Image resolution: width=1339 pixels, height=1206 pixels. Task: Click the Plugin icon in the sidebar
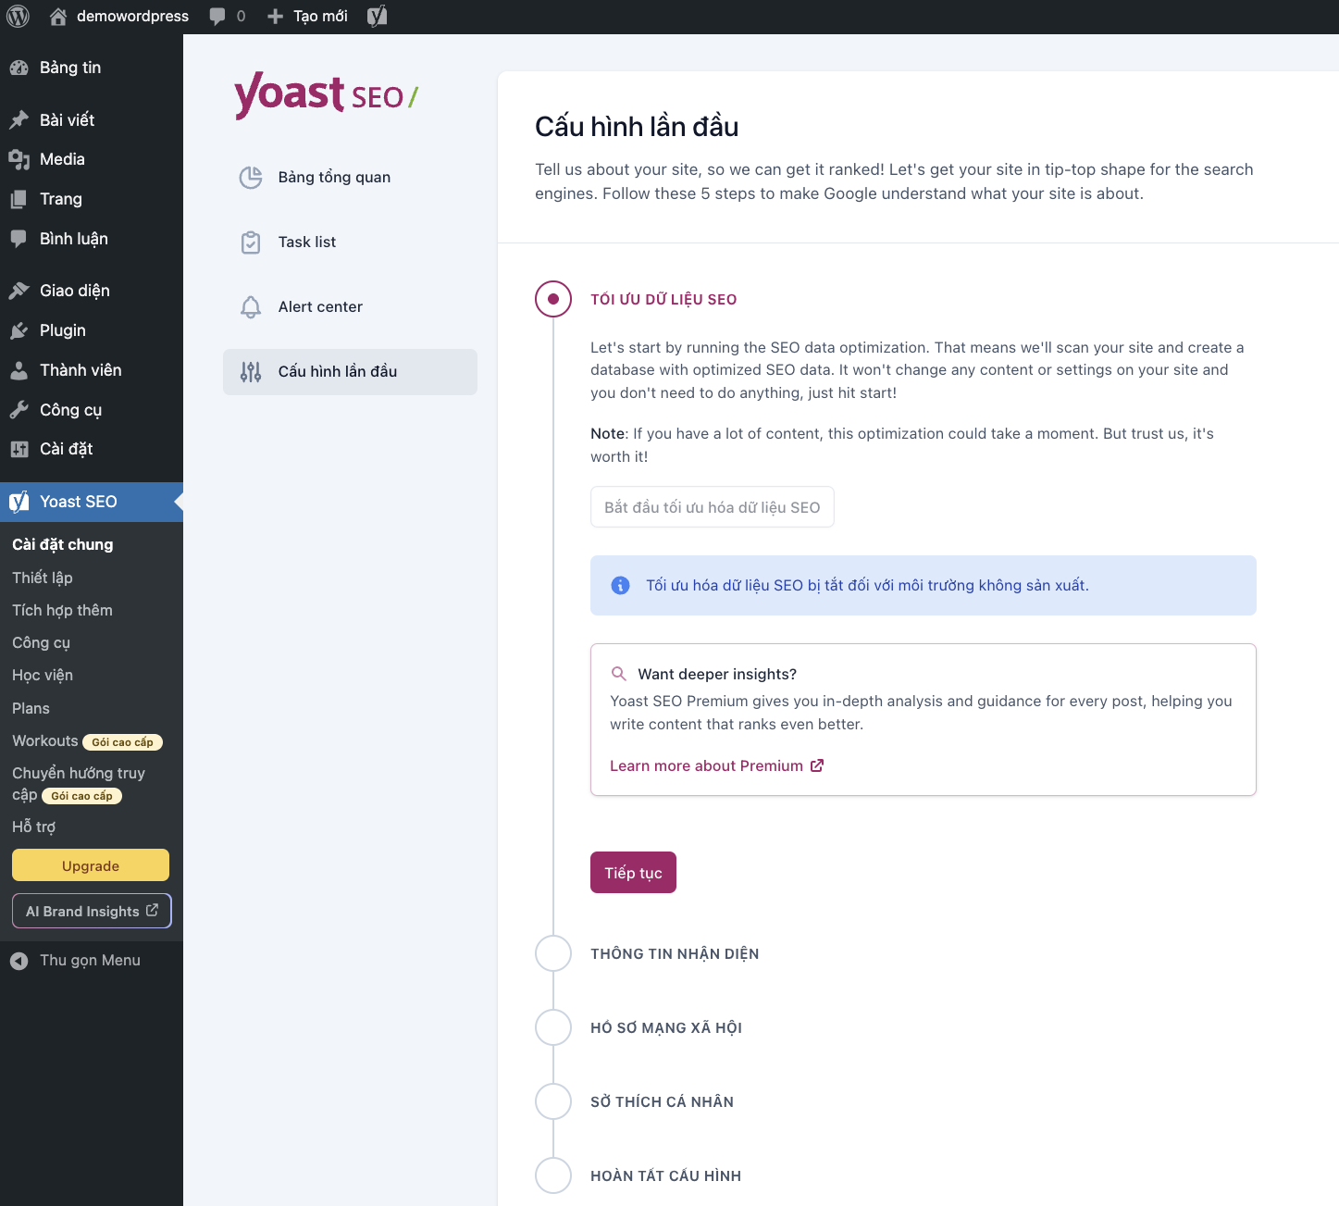point(19,330)
